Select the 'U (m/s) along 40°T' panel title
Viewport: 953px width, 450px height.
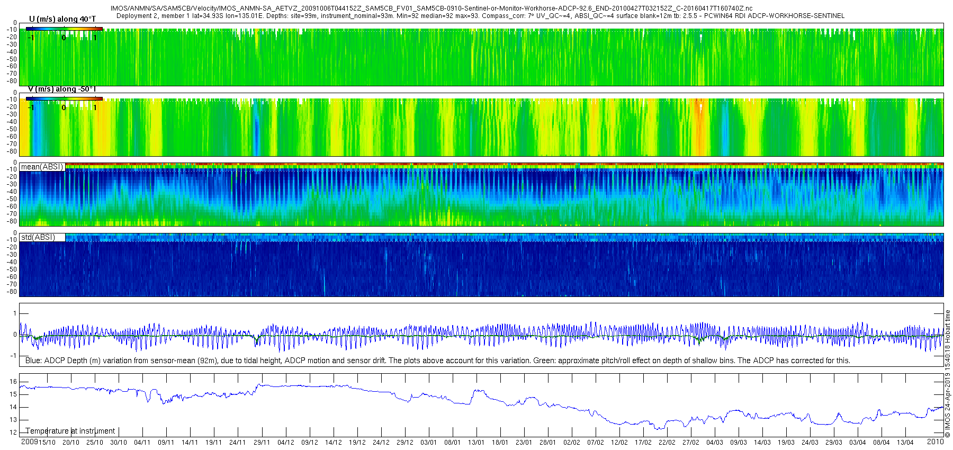click(62, 19)
